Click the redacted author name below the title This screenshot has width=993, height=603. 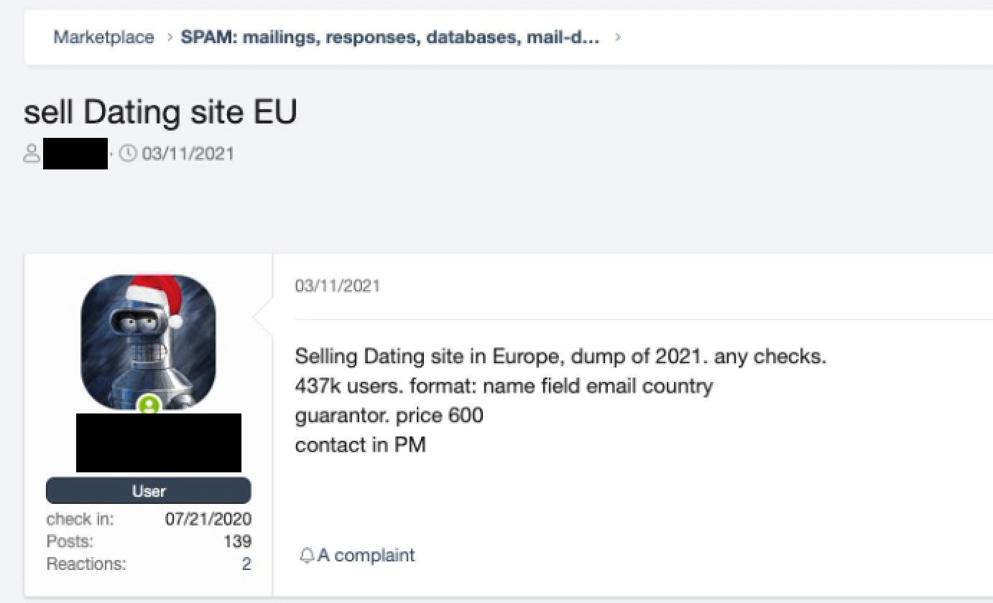pyautogui.click(x=75, y=154)
